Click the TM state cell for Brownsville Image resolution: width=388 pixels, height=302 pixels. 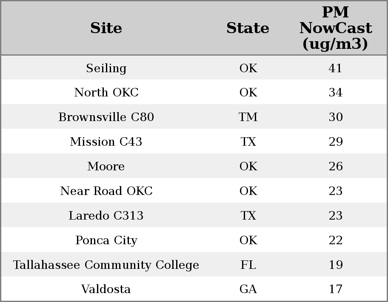[248, 117]
